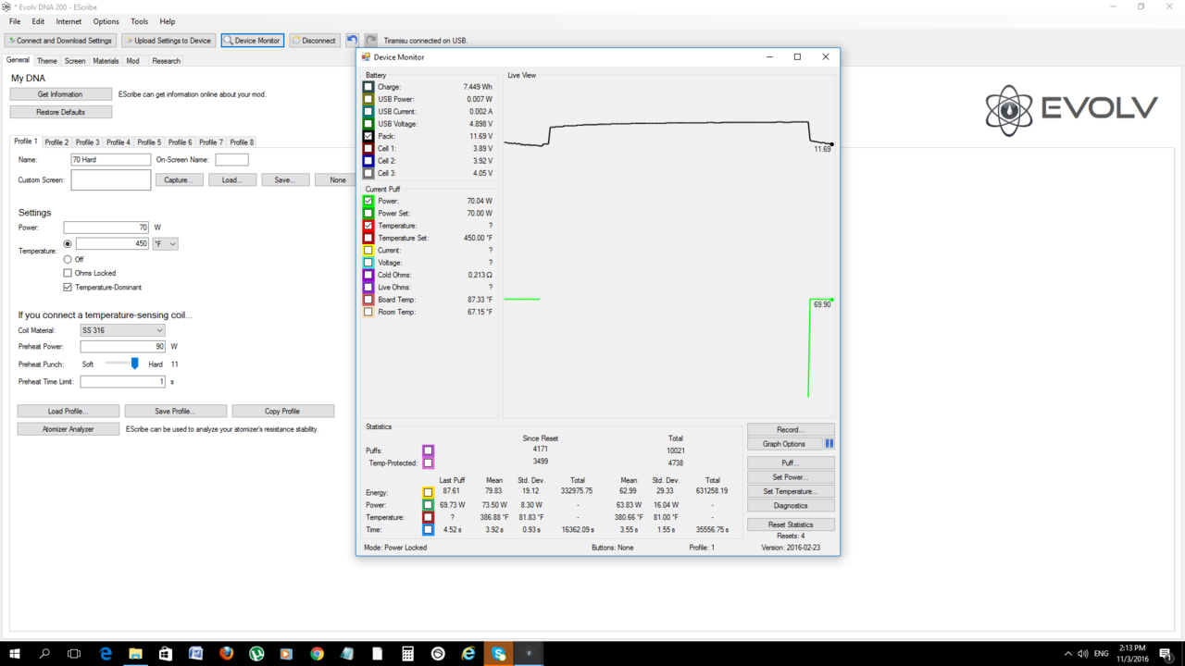The height and width of the screenshot is (666, 1185).
Task: Toggle the Puffs statistics checkbox
Action: point(428,450)
